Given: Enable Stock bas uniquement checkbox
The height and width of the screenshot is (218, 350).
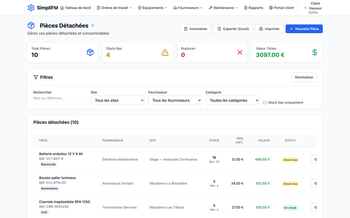Looking at the screenshot, I should click(x=265, y=102).
